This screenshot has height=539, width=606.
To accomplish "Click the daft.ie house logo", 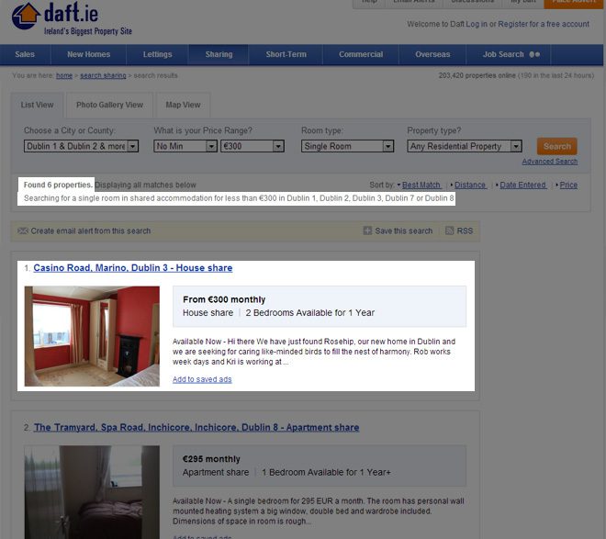I will coord(26,16).
